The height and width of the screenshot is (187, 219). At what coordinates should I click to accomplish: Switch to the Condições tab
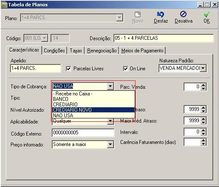click(54, 51)
